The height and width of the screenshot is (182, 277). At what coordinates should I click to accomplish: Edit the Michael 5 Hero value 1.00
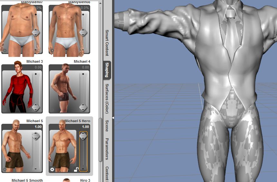[85, 127]
